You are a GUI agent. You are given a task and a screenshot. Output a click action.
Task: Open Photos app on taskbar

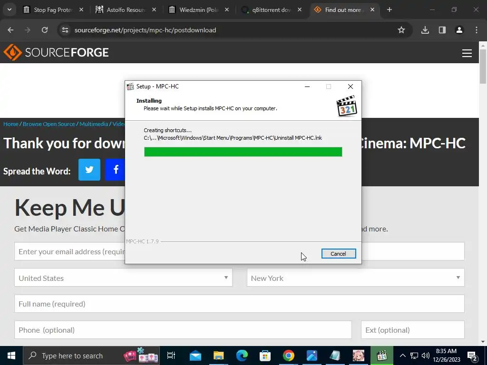pos(312,355)
